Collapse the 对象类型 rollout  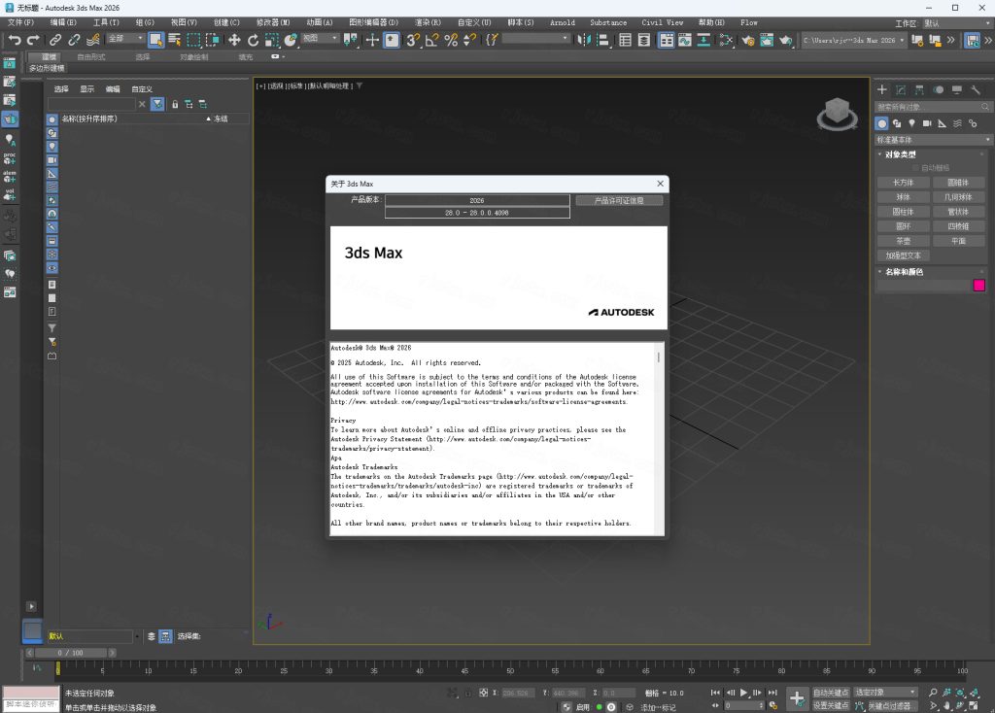coord(900,154)
